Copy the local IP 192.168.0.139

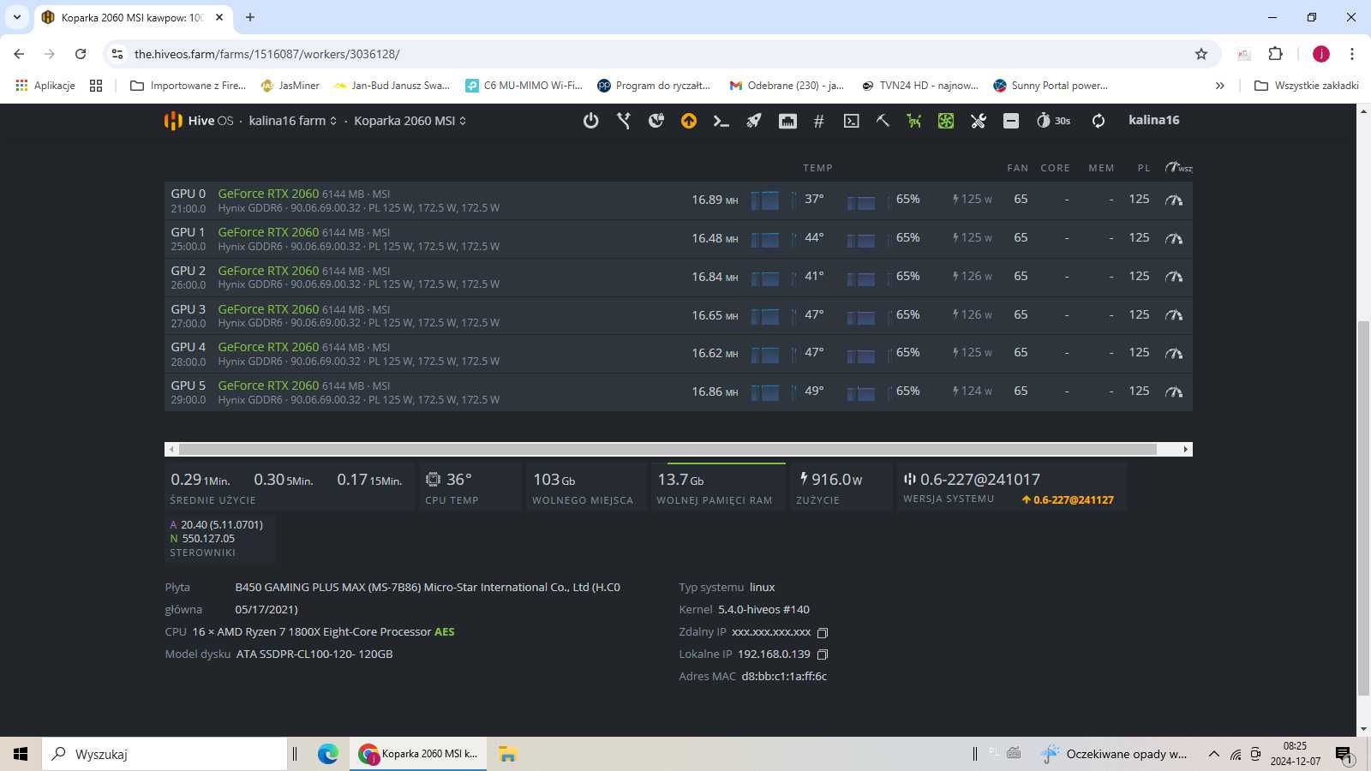click(x=823, y=654)
